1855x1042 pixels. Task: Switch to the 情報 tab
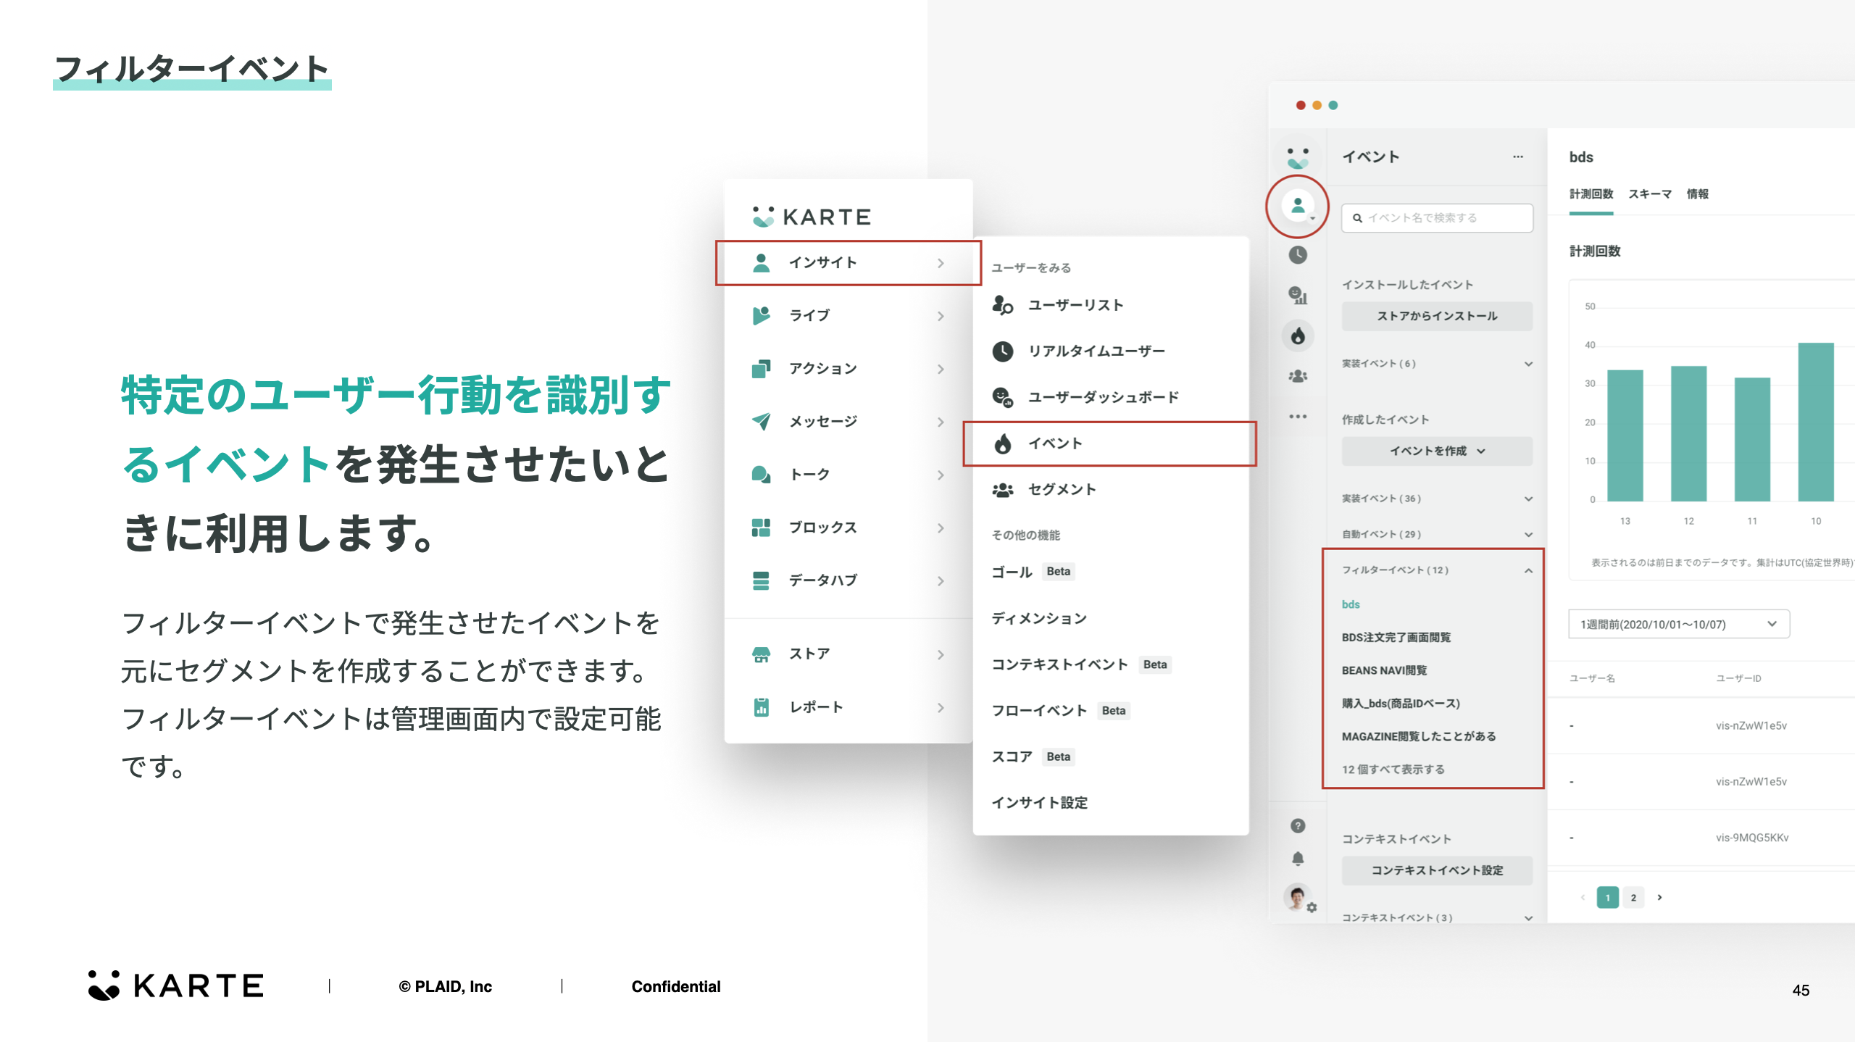coord(1697,194)
